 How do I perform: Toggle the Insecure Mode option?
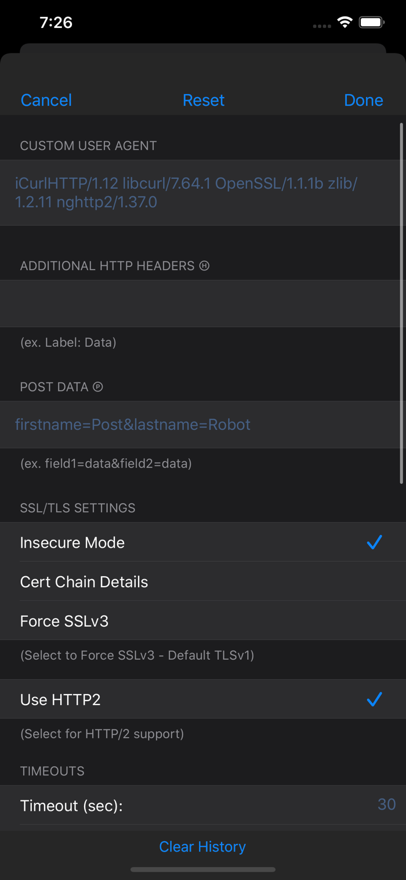coord(203,542)
